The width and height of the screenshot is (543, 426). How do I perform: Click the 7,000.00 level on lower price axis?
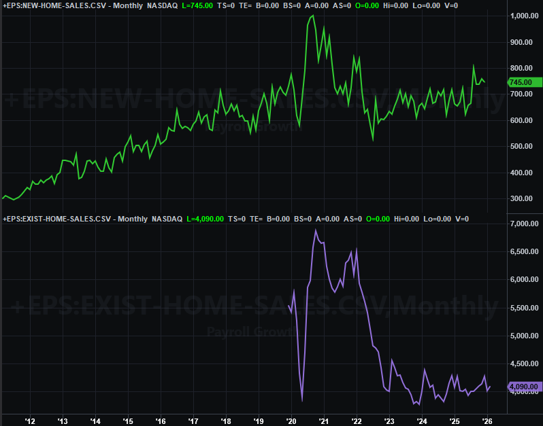(524, 224)
